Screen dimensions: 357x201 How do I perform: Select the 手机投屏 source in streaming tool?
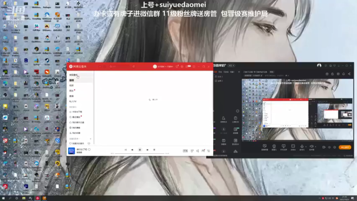point(283,147)
